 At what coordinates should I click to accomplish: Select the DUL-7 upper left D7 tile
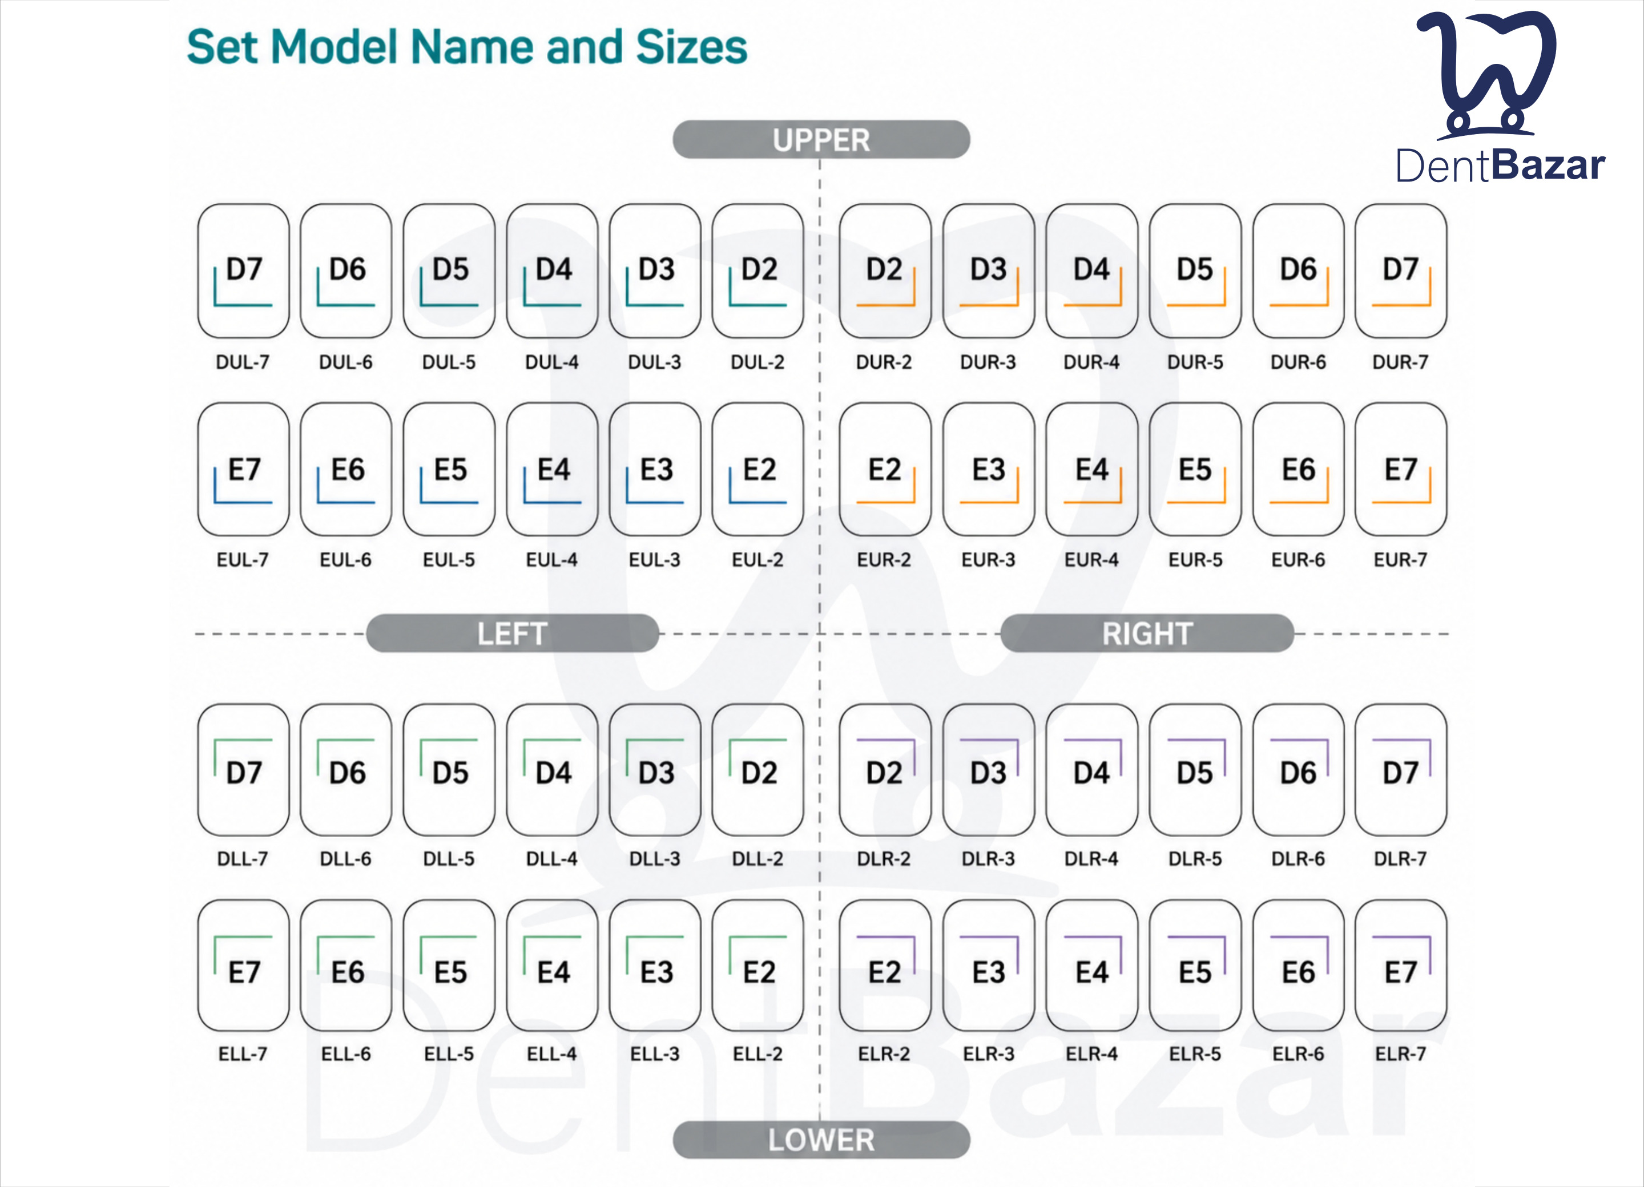coord(244,270)
